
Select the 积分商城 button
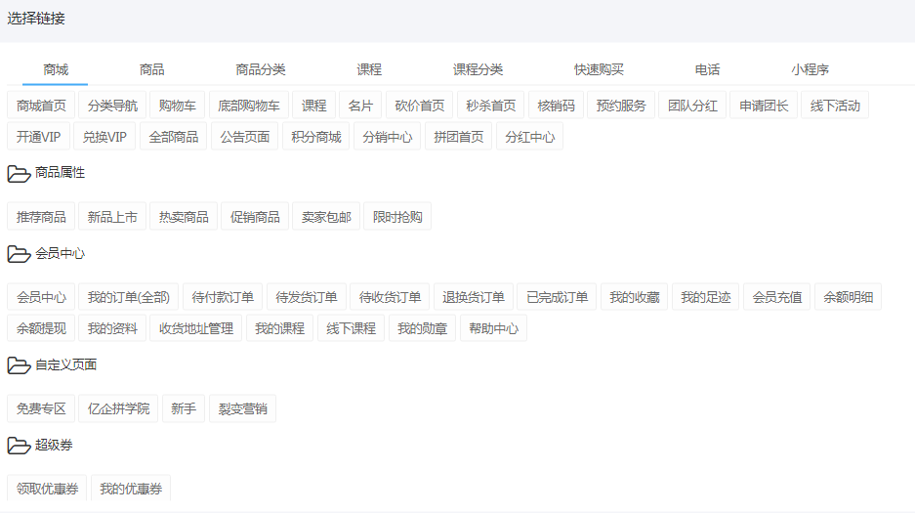(x=315, y=137)
